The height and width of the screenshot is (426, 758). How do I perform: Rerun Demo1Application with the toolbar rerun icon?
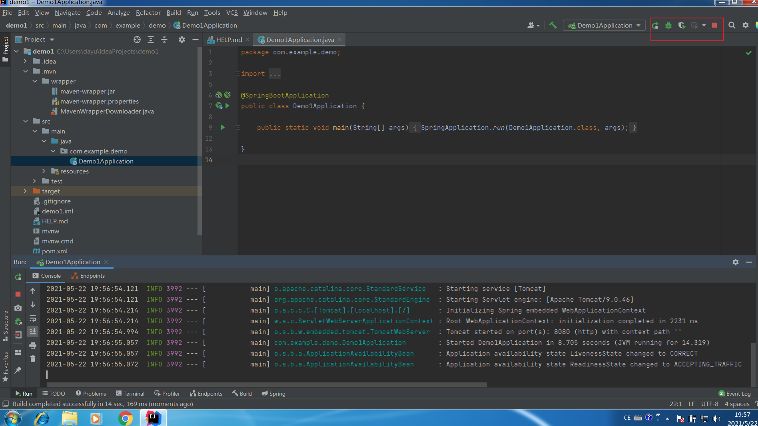point(655,26)
